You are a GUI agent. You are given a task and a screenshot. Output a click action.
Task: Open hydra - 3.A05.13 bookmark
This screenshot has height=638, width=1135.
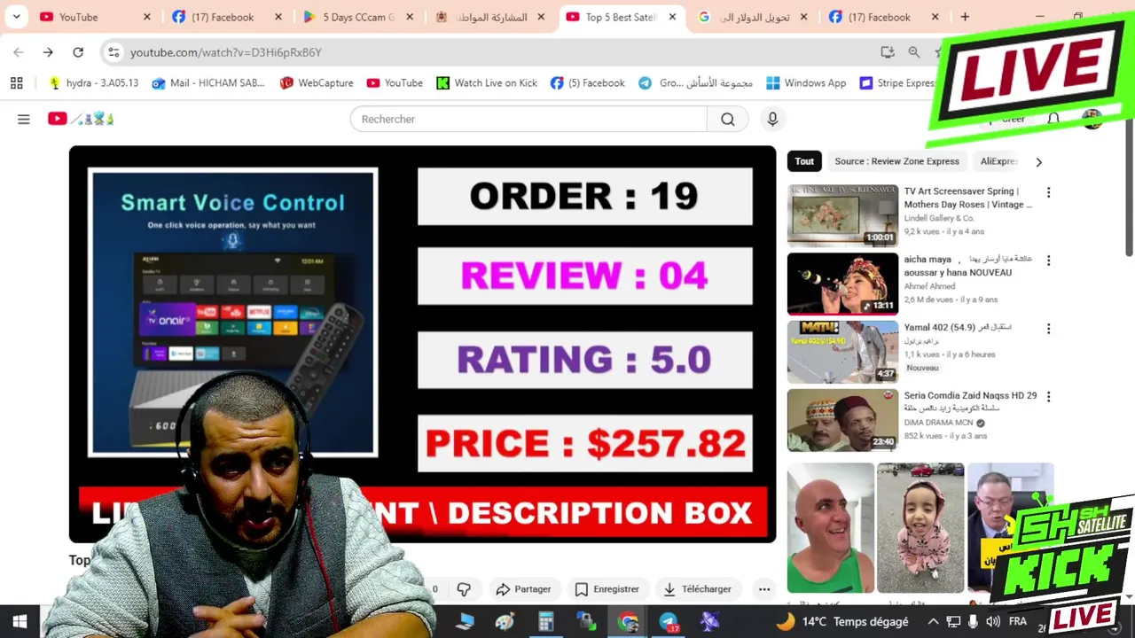click(x=93, y=82)
